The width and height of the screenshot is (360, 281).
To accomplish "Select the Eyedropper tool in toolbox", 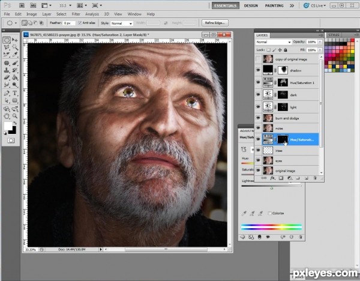I will click(15, 55).
